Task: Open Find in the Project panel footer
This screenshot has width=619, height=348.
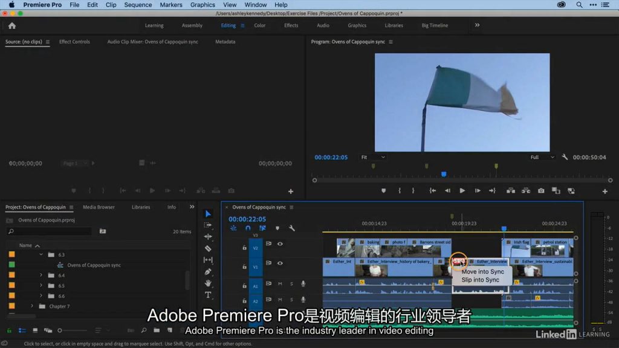Action: point(144,330)
